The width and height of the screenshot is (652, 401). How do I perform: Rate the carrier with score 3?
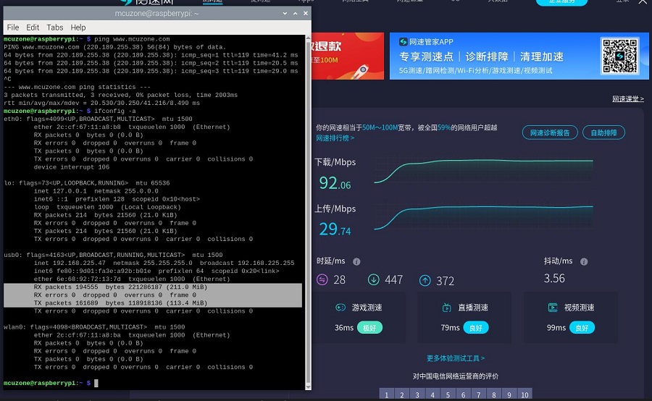click(417, 394)
